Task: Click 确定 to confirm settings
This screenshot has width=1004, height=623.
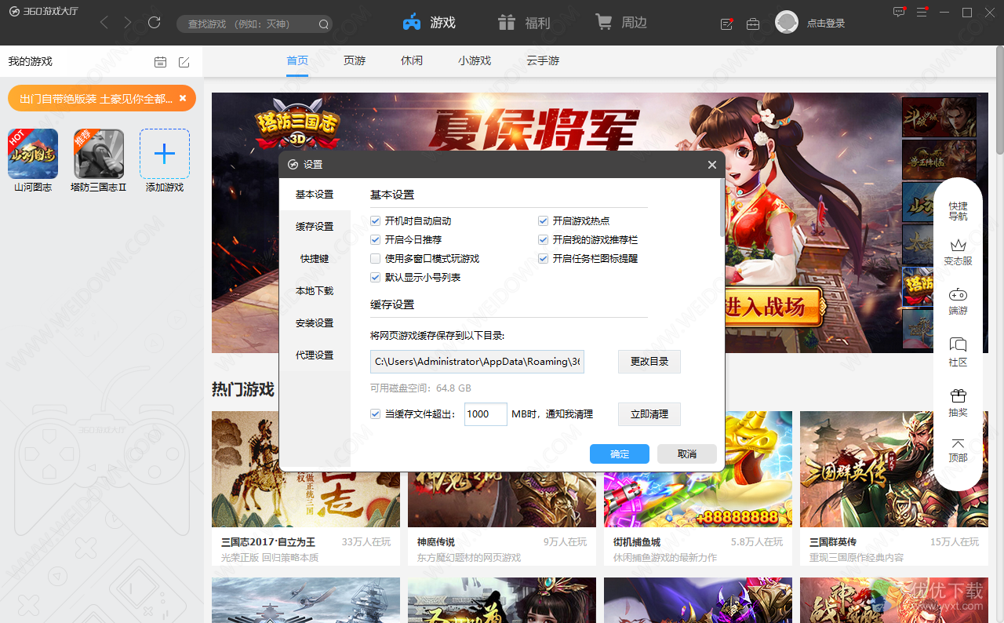Action: click(x=620, y=454)
